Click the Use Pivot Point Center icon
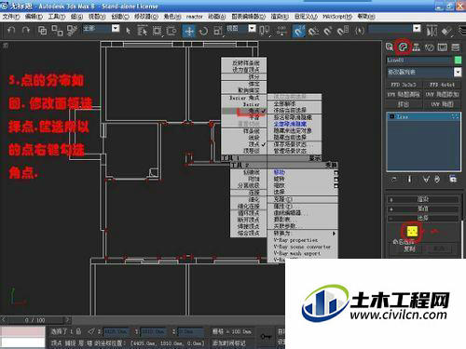466x349 pixels. point(265,31)
